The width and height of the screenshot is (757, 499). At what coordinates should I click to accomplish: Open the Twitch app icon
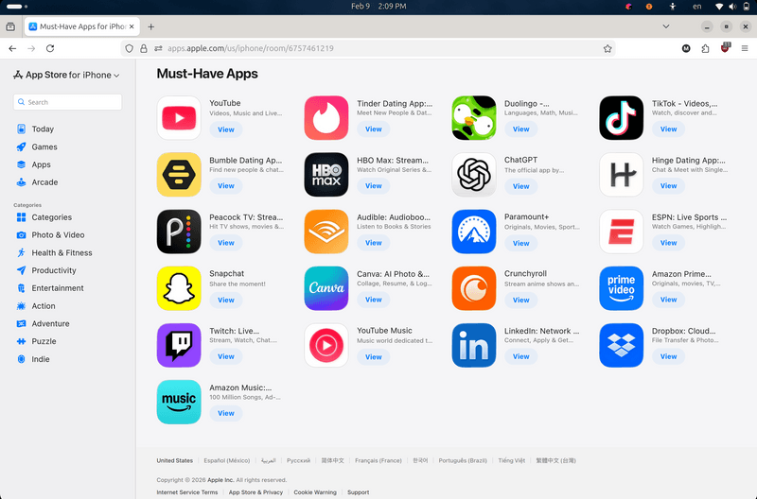click(179, 345)
